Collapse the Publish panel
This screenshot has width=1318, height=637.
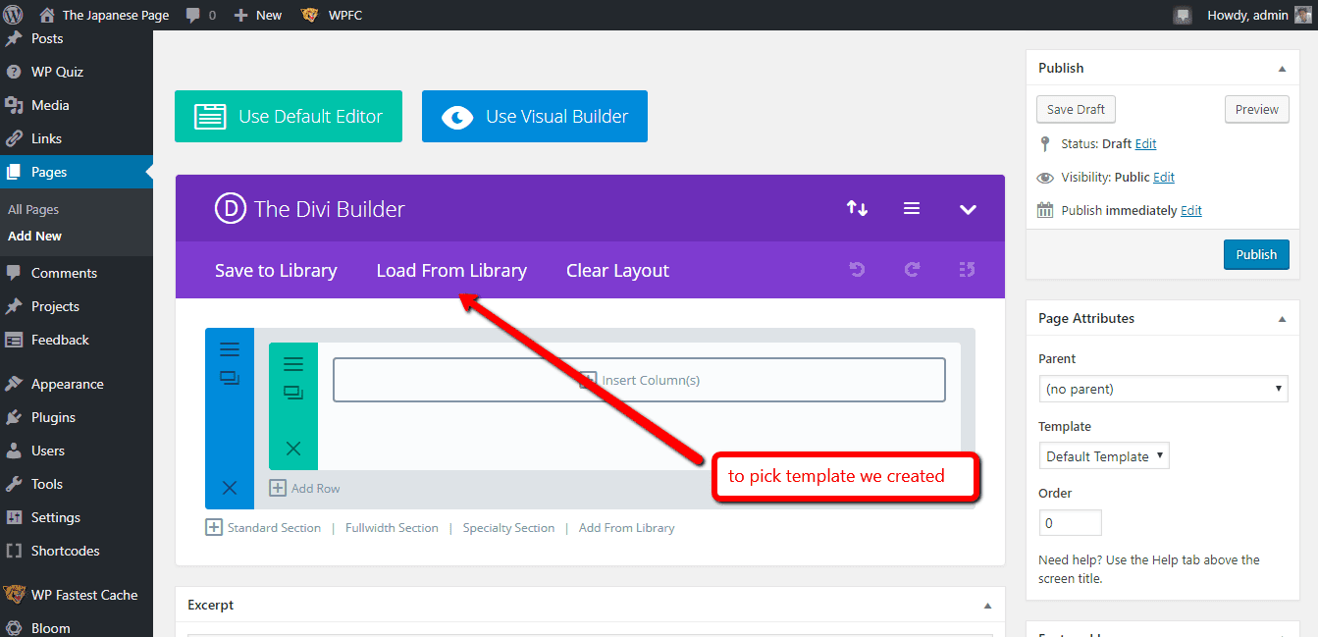[x=1282, y=69]
